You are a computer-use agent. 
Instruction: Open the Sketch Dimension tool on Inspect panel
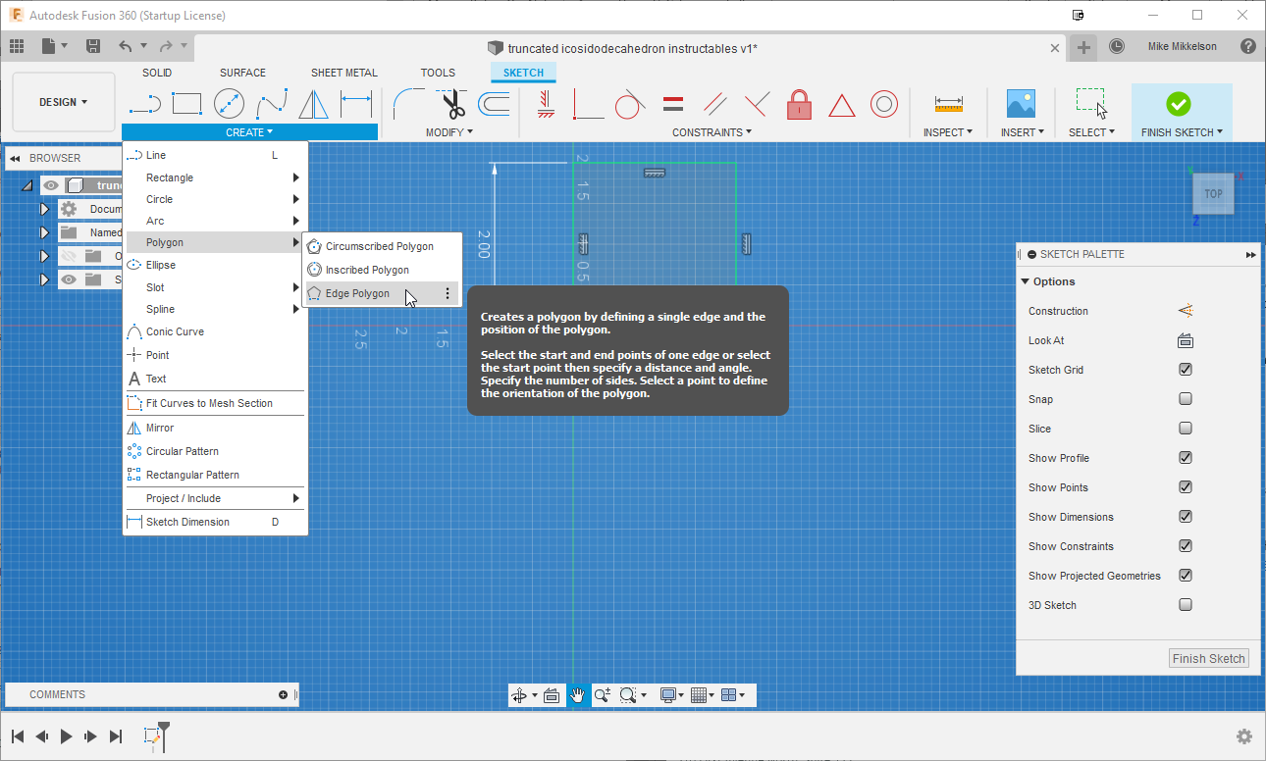(948, 103)
